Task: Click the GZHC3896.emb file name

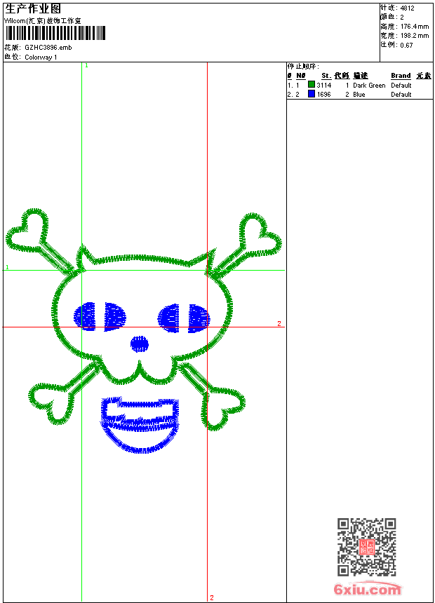Action: click(x=48, y=47)
